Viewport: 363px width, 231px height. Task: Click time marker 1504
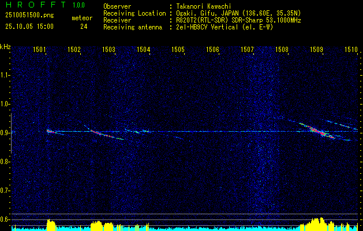[x=143, y=49]
